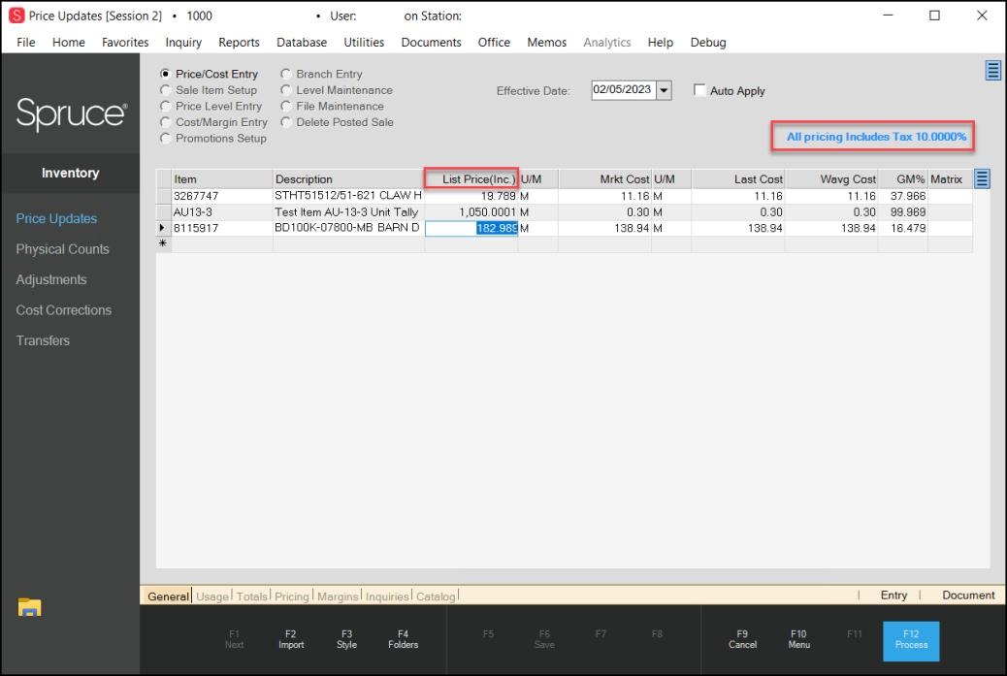Screen dimensions: 1007x676
Task: Open the Home menu
Action: (69, 43)
